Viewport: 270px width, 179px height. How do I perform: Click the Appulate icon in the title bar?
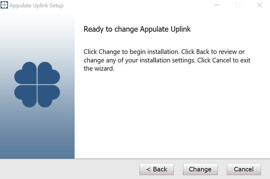click(4, 5)
